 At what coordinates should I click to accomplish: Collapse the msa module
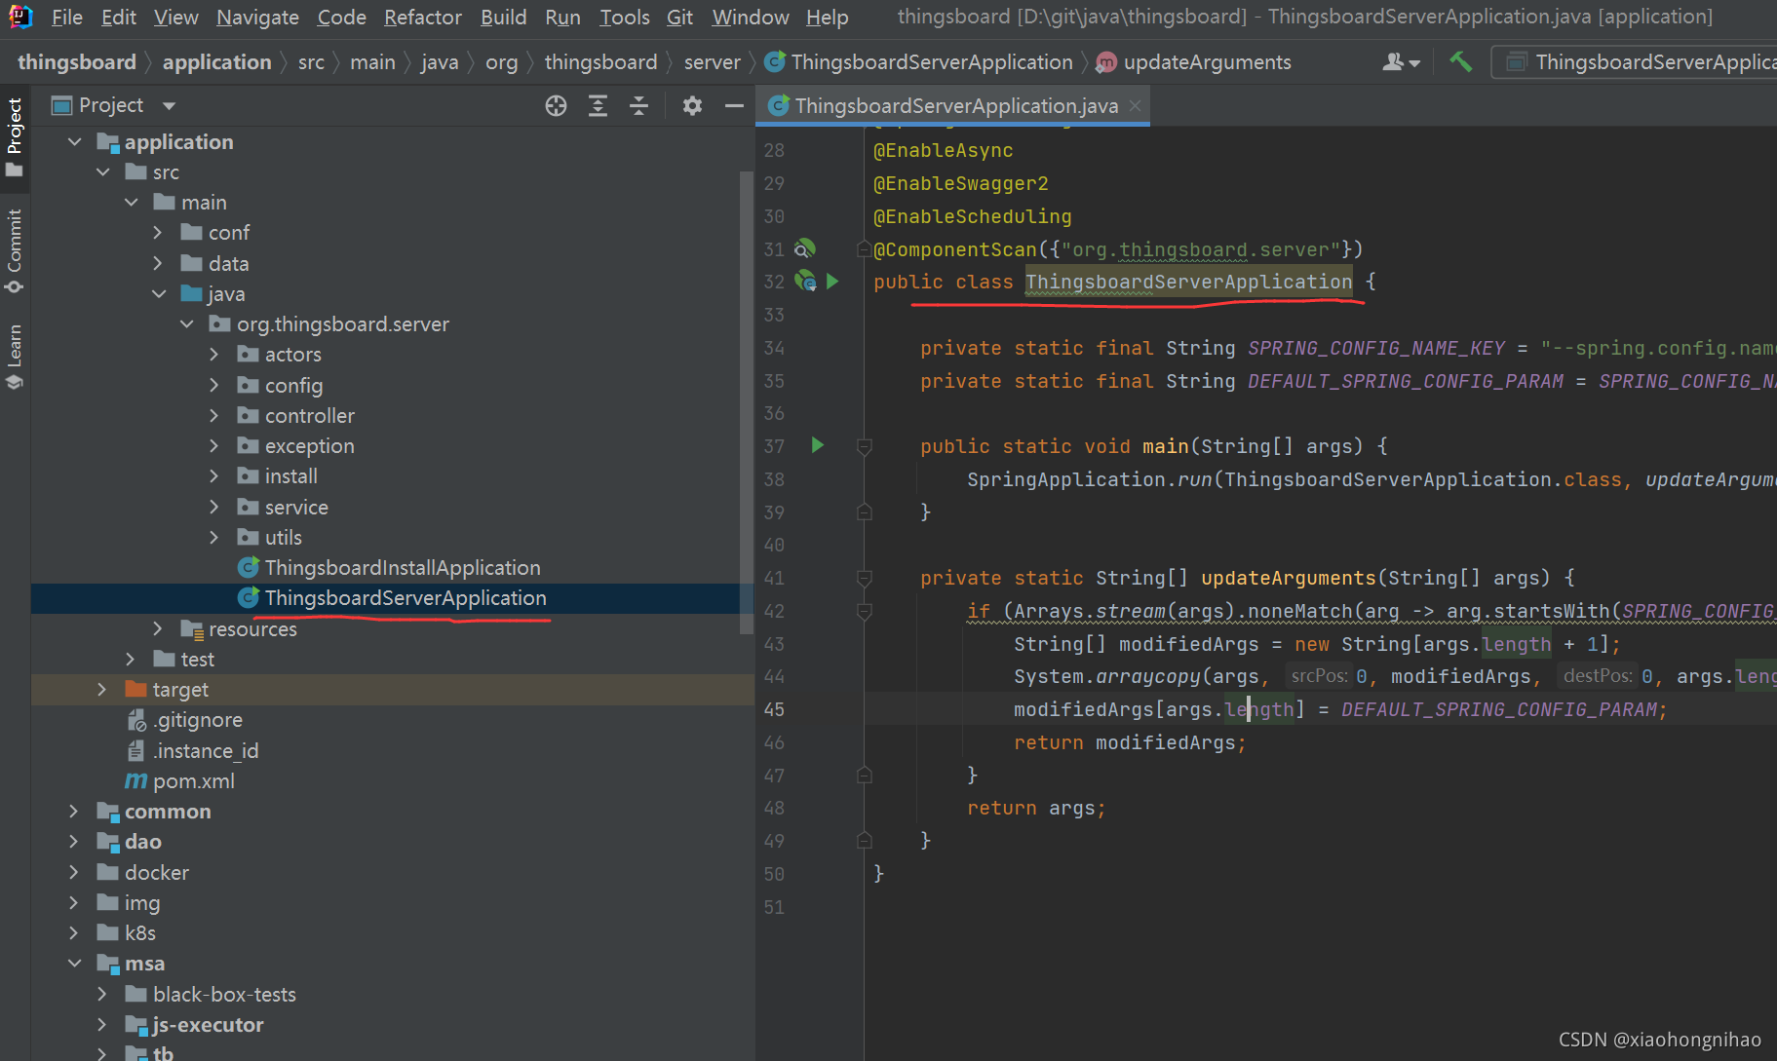[x=74, y=964]
